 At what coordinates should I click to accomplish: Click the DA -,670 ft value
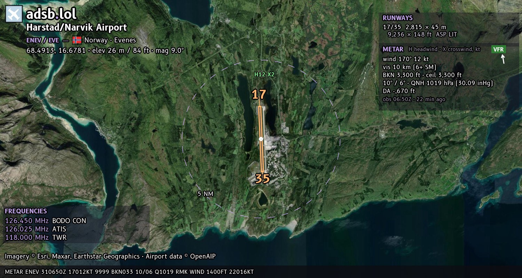point(399,91)
